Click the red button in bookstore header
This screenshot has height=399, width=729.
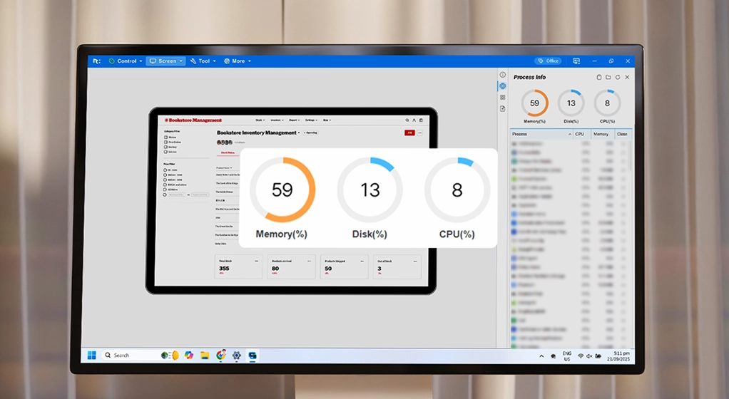click(409, 133)
